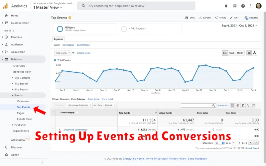Open the Google apps grid icon
The image size is (266, 166).
(x=235, y=6)
